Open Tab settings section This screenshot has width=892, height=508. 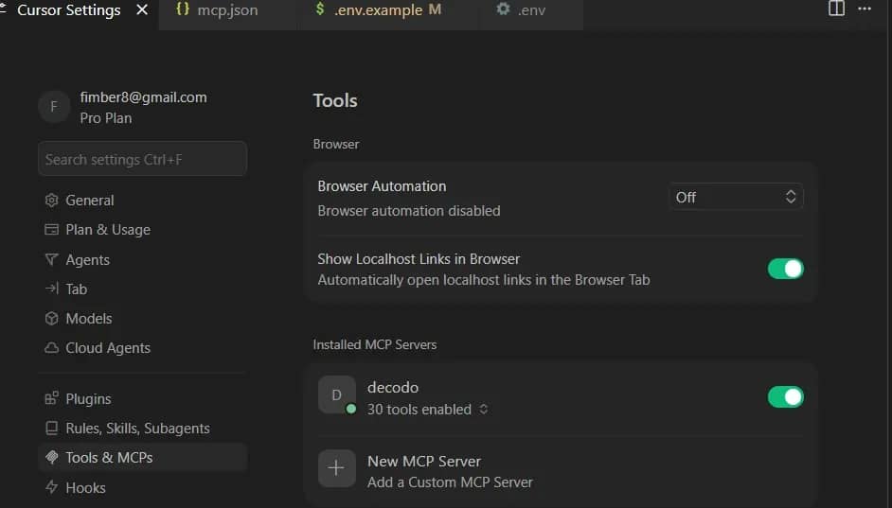(142, 289)
